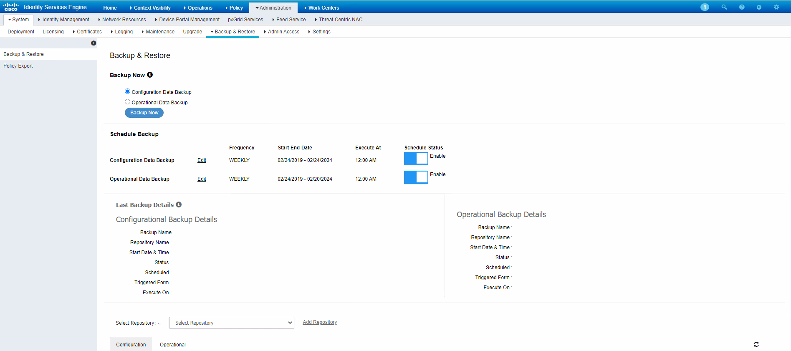The image size is (791, 351).
Task: Open the Certificates menu
Action: click(x=87, y=32)
